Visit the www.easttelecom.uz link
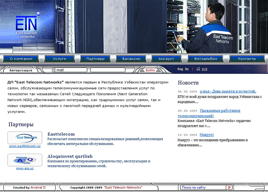Screen dimensions: 268x192 tap(25, 146)
